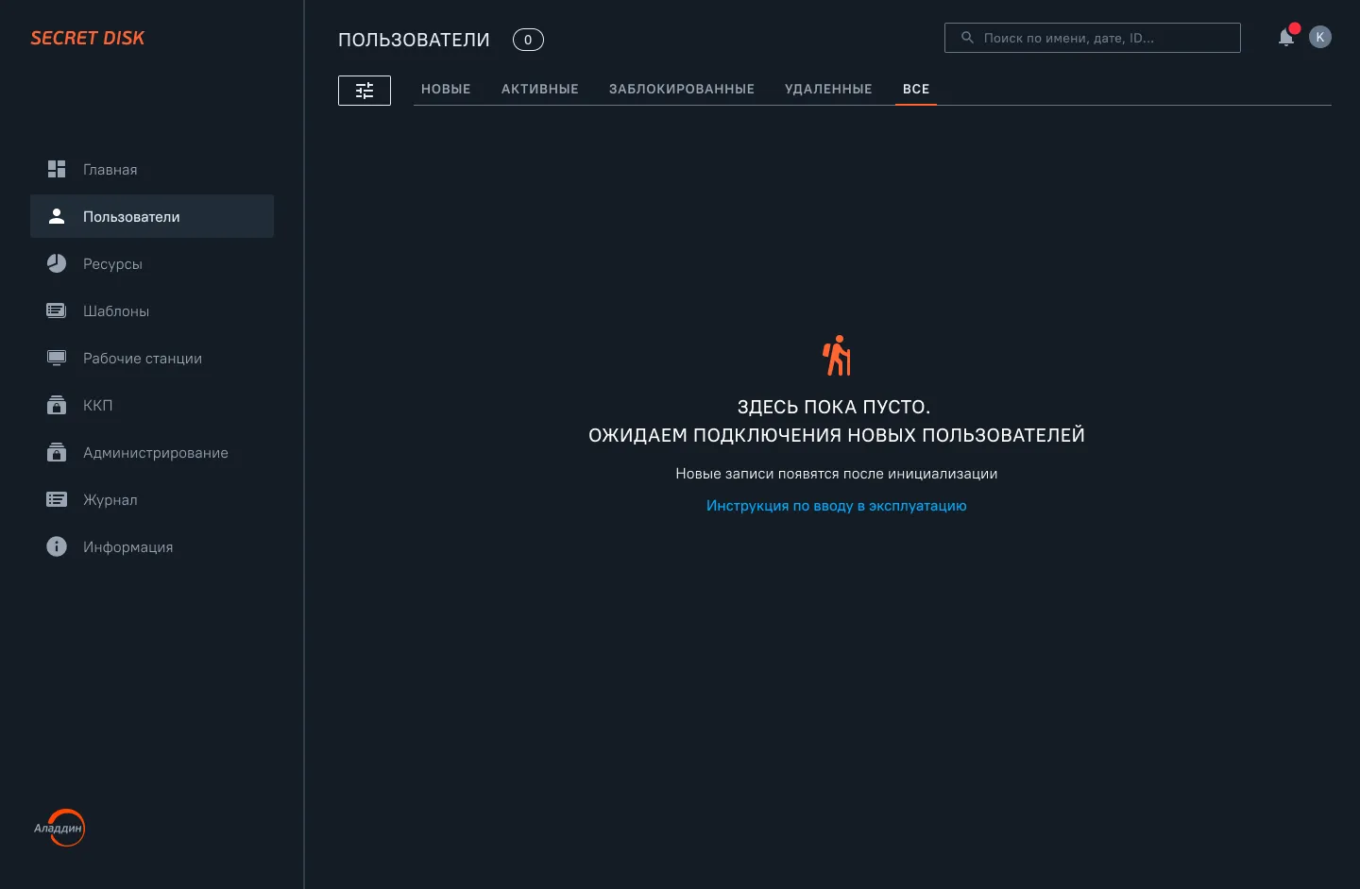This screenshot has height=889, width=1360.
Task: Click the Журнал list icon
Action: pyautogui.click(x=57, y=499)
